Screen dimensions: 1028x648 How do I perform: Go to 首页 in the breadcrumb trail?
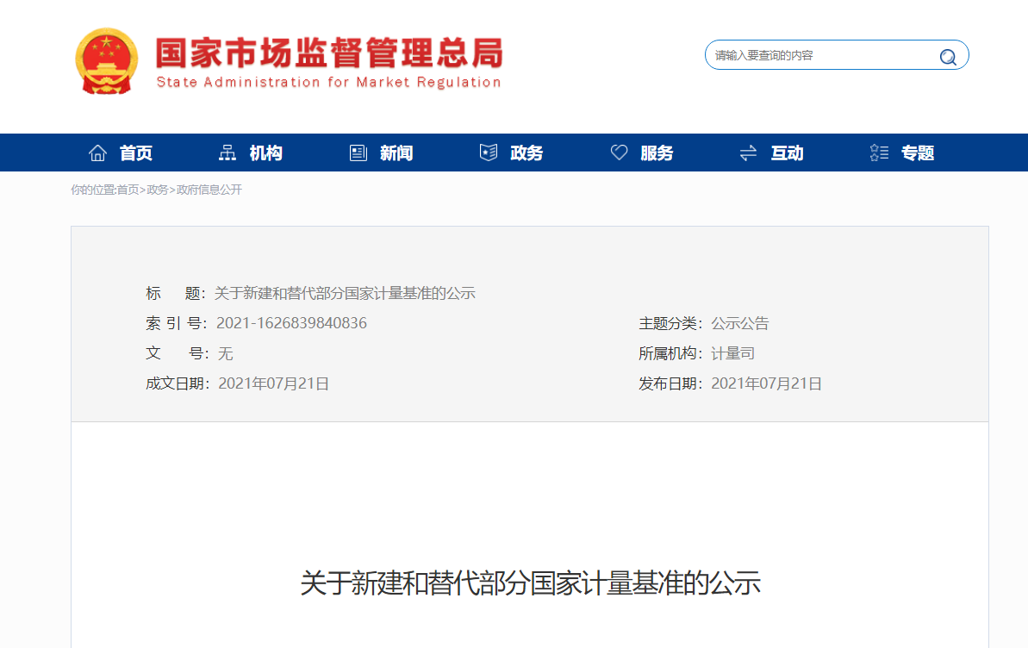pyautogui.click(x=128, y=190)
